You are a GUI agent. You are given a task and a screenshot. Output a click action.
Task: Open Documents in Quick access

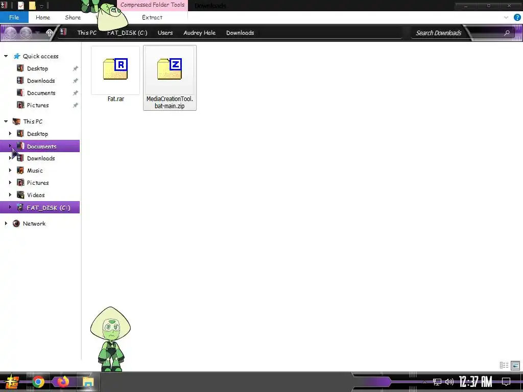click(41, 93)
